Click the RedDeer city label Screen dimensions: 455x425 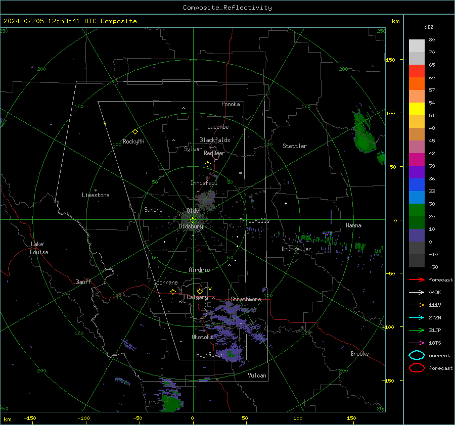(214, 153)
